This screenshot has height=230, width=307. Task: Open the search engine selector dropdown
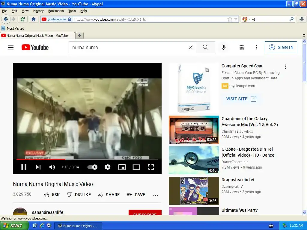point(246,19)
